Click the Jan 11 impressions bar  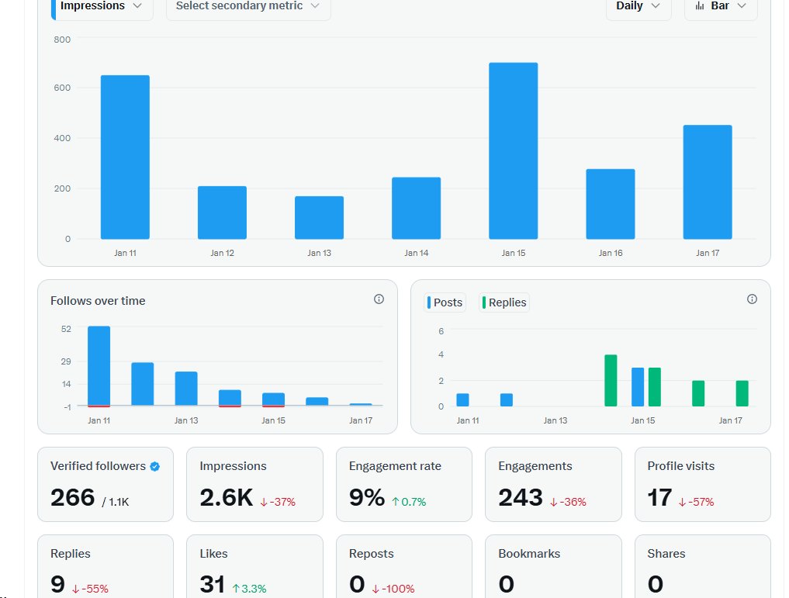[x=126, y=157]
